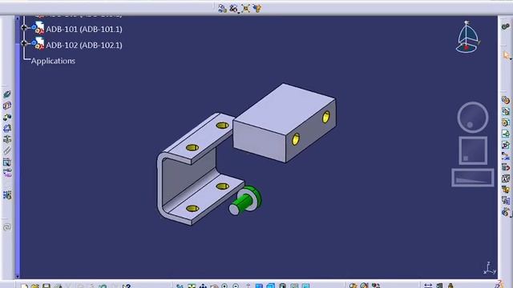
Task: Insert a new Product
Action: click(x=506, y=111)
